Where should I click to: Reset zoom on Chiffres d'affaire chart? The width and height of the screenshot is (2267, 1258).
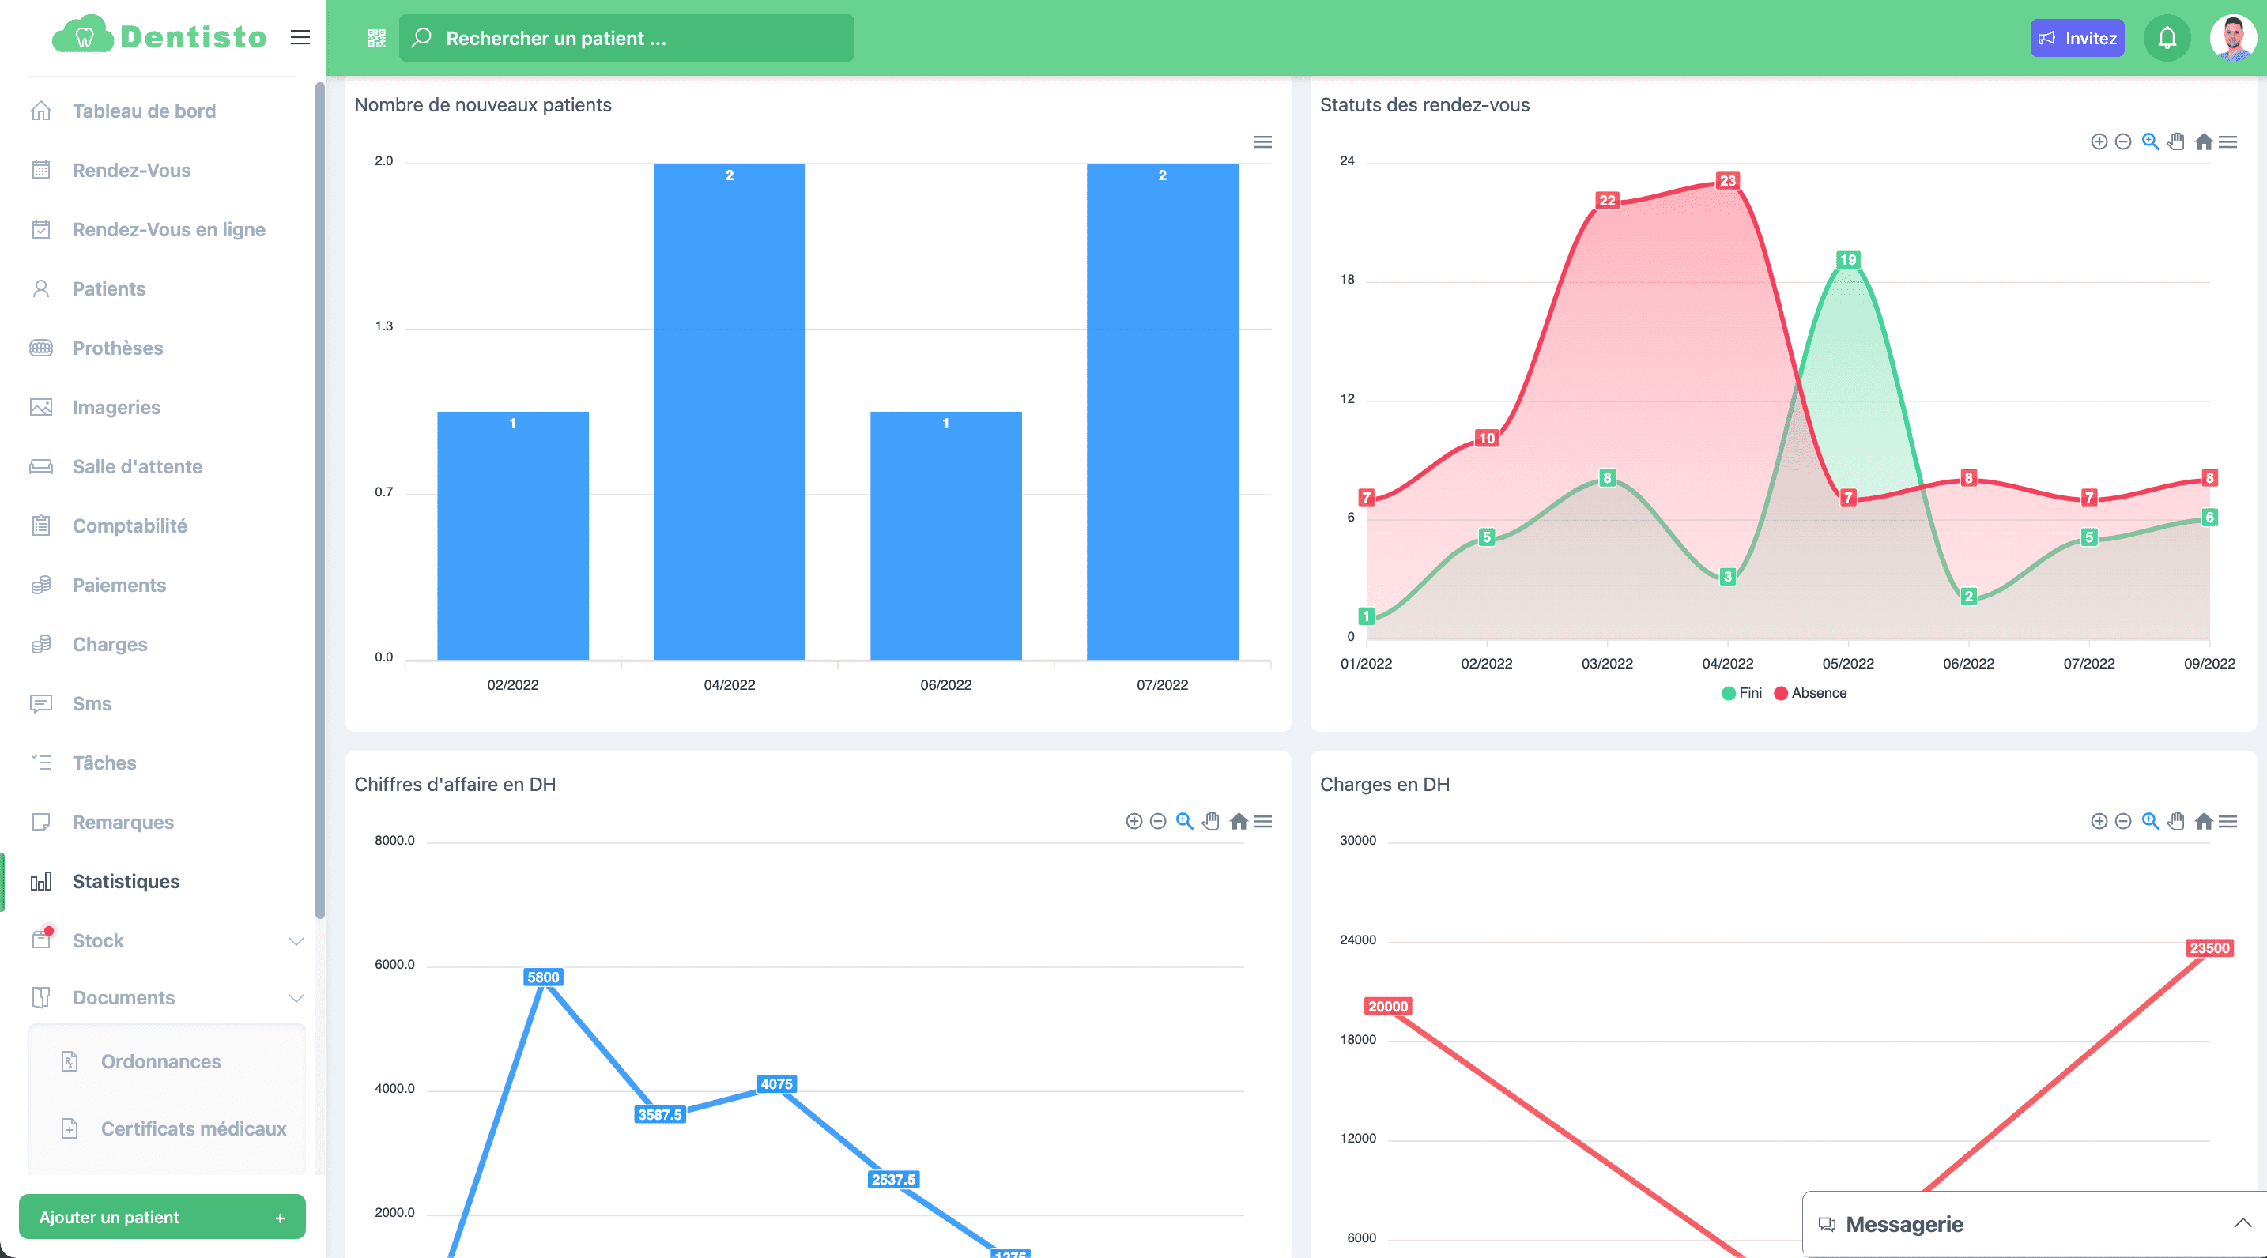(1238, 821)
